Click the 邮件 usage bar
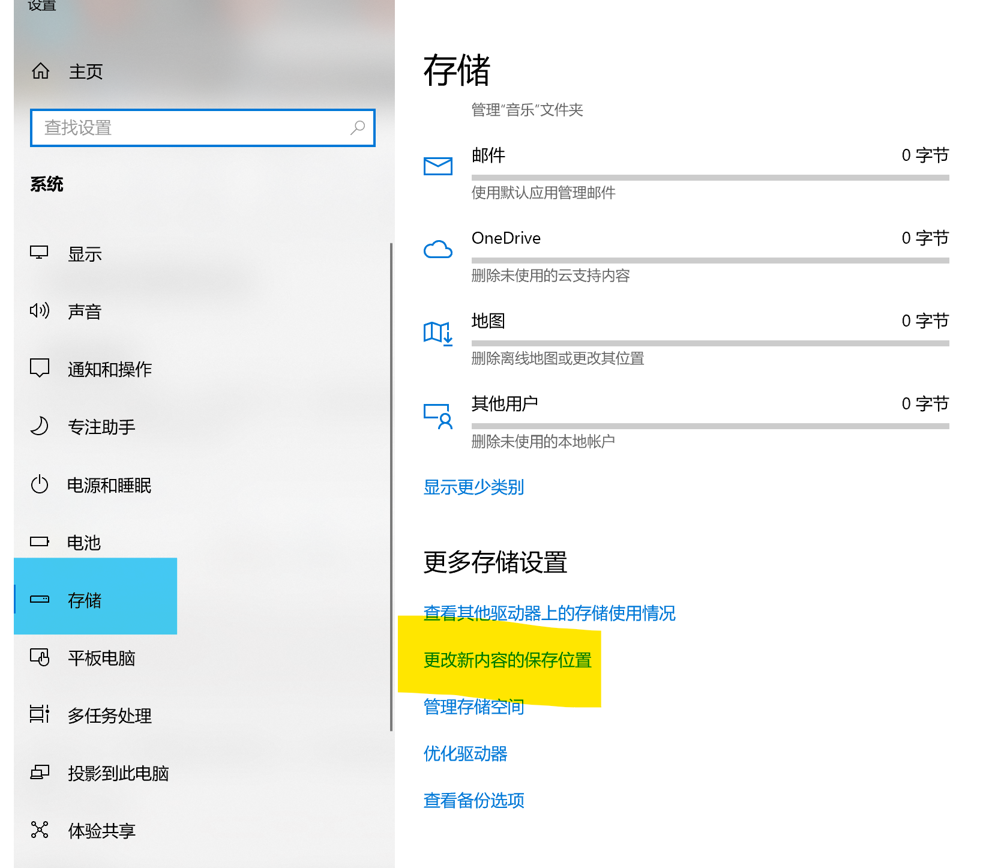This screenshot has width=986, height=868. pos(711,178)
